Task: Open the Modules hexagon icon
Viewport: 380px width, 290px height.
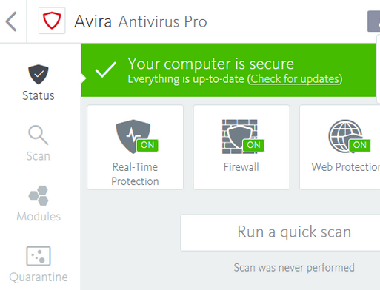Action: (x=39, y=195)
